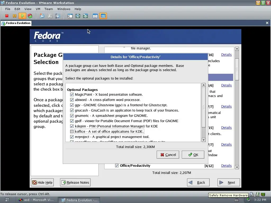Click the 3:22 PM taskbar clock
The width and height of the screenshot is (271, 203).
pos(260,200)
